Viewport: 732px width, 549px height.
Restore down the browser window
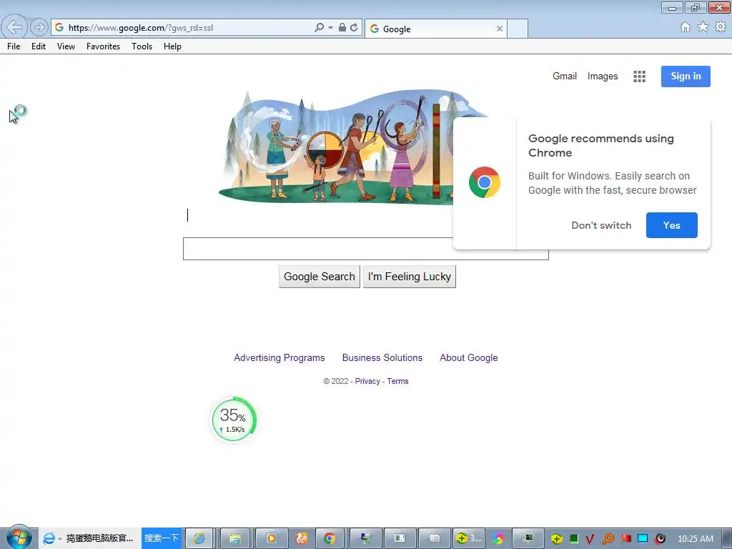696,8
